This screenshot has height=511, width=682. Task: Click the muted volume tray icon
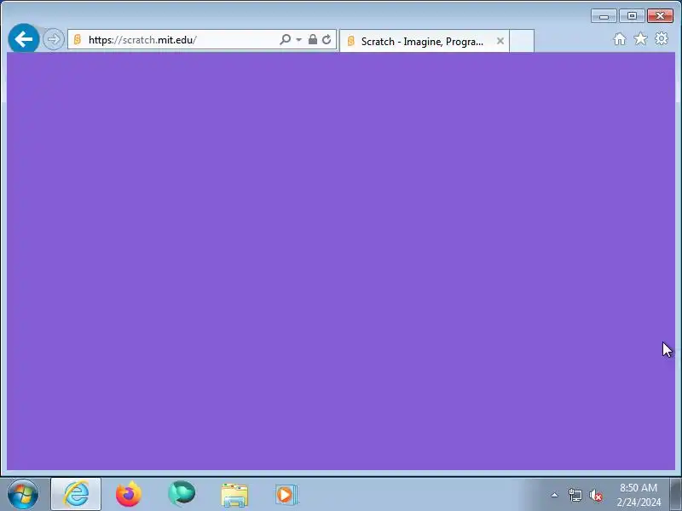595,495
